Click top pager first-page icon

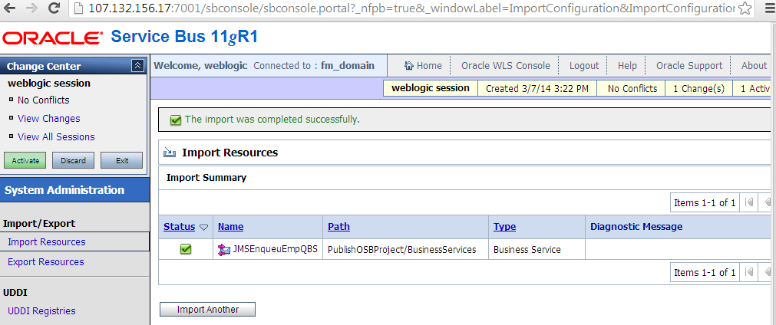(749, 202)
